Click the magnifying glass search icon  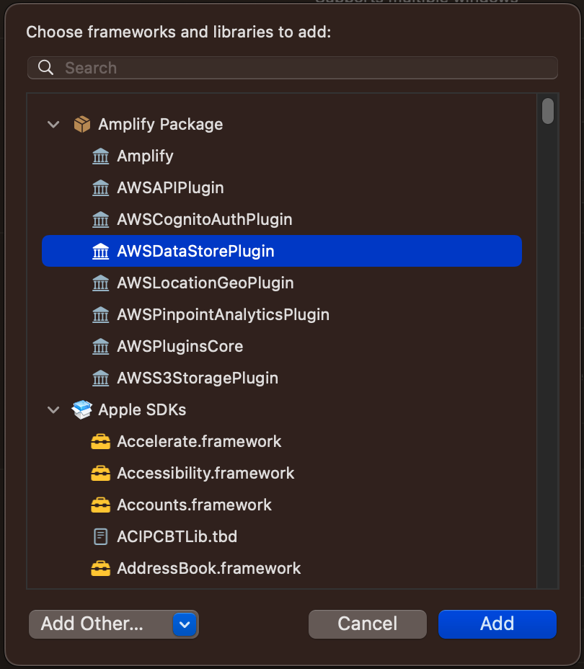coord(45,68)
